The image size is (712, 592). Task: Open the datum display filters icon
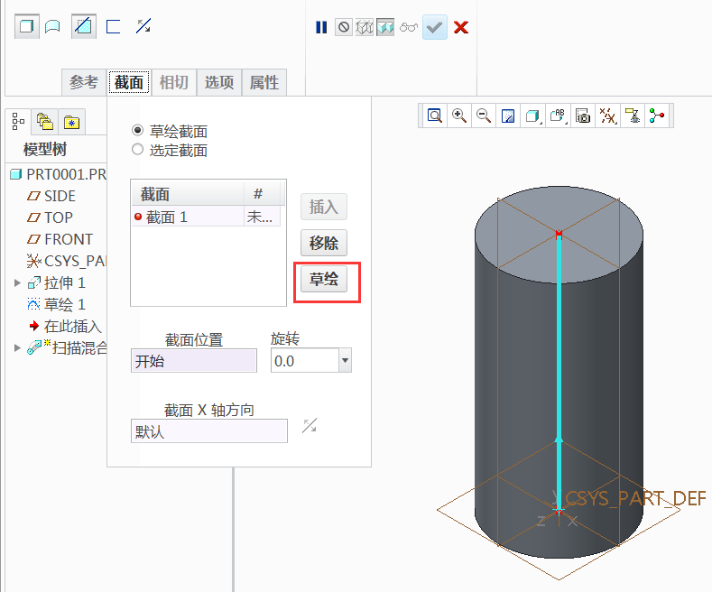click(607, 116)
